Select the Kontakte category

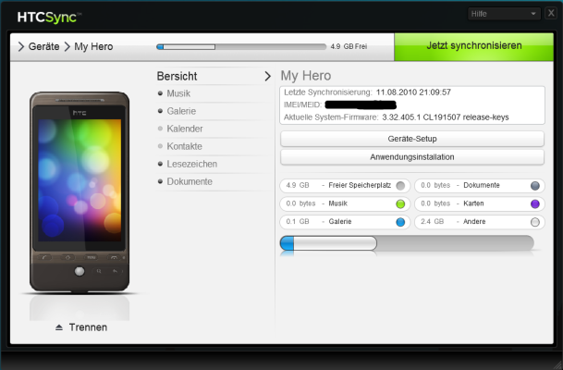184,146
